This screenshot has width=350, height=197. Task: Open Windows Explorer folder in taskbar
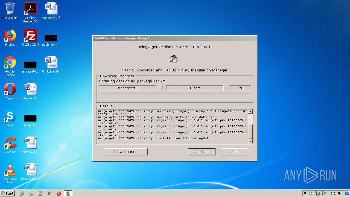[x=31, y=193]
